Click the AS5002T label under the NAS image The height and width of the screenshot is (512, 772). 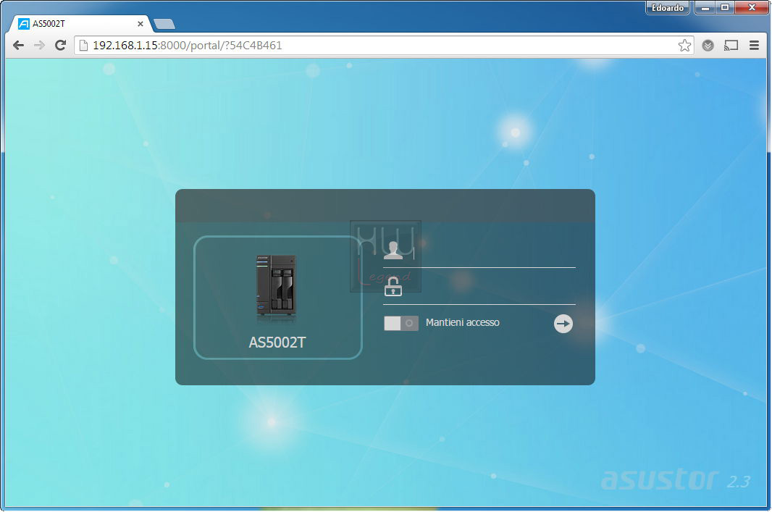(277, 342)
